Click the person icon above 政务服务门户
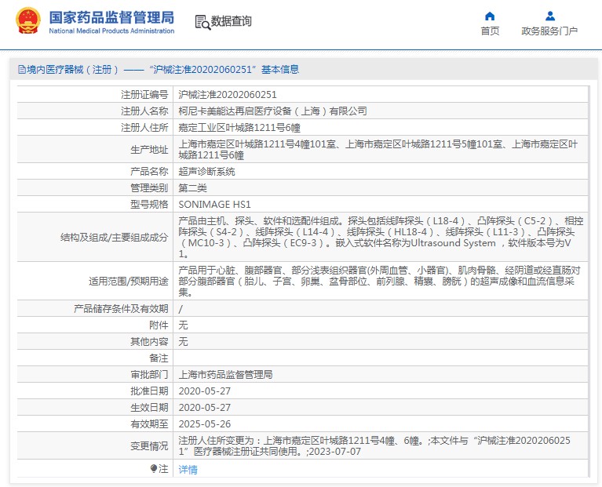The image size is (602, 487). (549, 16)
